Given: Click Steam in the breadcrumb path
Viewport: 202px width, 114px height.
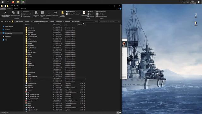Looking at the screenshot, I should coord(52,22).
